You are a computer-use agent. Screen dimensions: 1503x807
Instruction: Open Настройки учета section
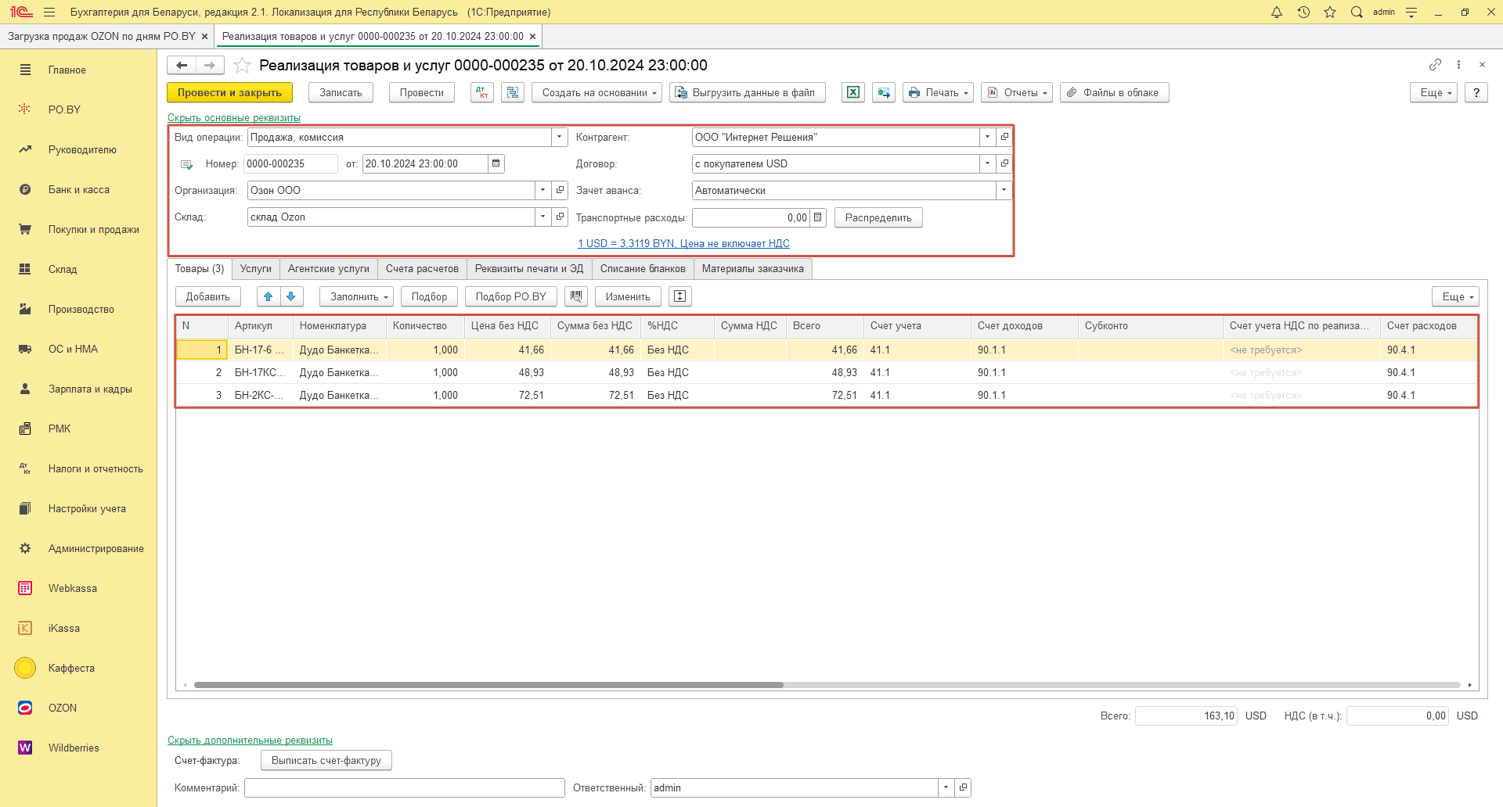point(87,509)
